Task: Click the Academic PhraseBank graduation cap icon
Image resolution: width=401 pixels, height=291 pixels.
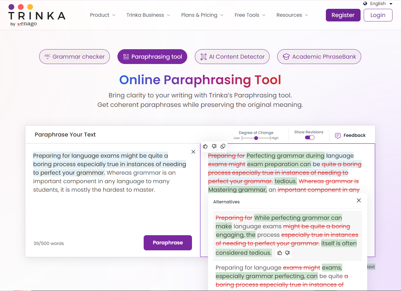Action: [286, 57]
